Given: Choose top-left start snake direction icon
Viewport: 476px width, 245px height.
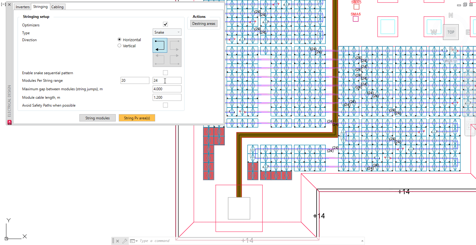Looking at the screenshot, I should (x=160, y=45).
